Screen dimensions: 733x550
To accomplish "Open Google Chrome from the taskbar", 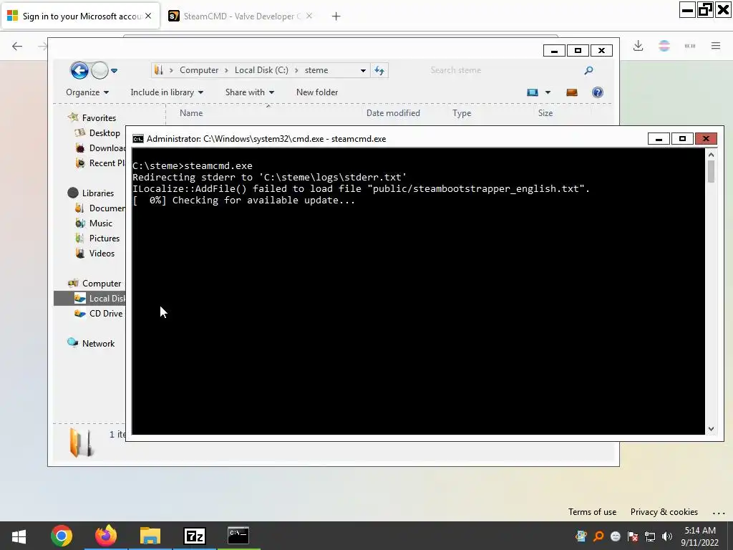I will tap(62, 536).
